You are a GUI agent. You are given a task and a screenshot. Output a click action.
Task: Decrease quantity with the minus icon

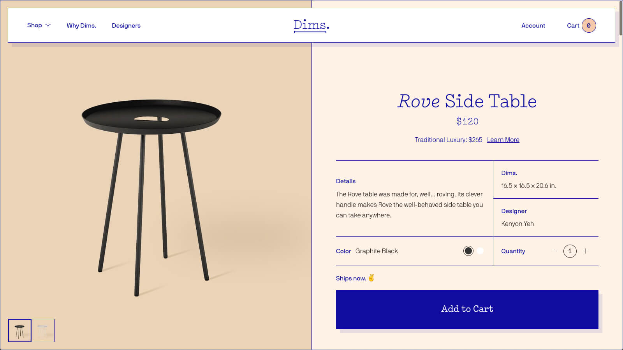click(555, 251)
